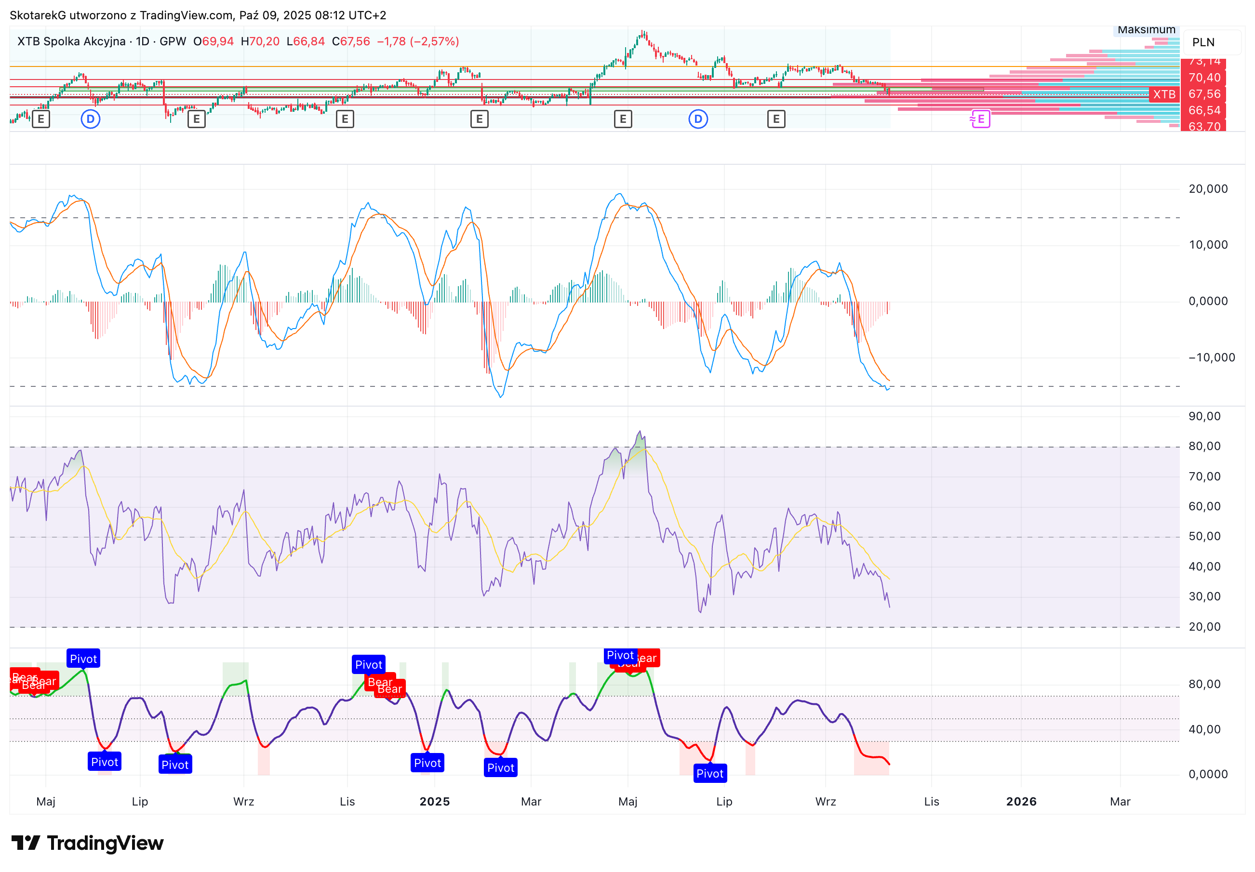Click the Maksimum label above price scale
Screen dimensions: 1255x872
[x=1146, y=30]
